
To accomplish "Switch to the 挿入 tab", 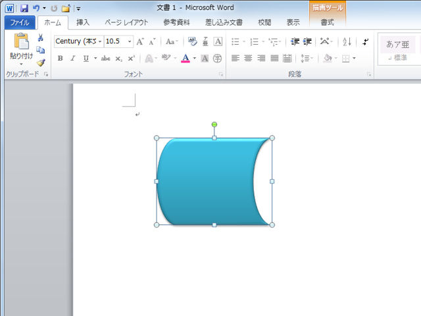I will click(83, 22).
